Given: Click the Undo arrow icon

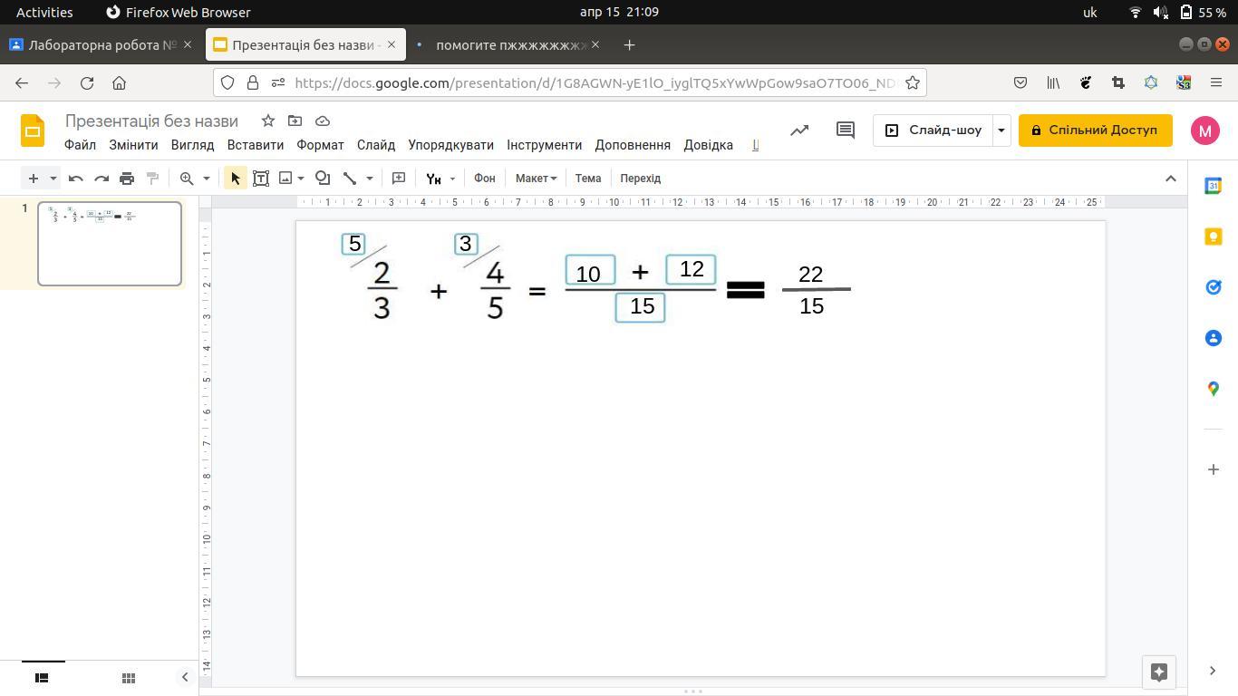Looking at the screenshot, I should [76, 179].
